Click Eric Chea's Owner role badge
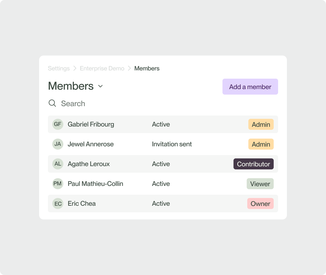The height and width of the screenshot is (275, 326). tap(260, 204)
